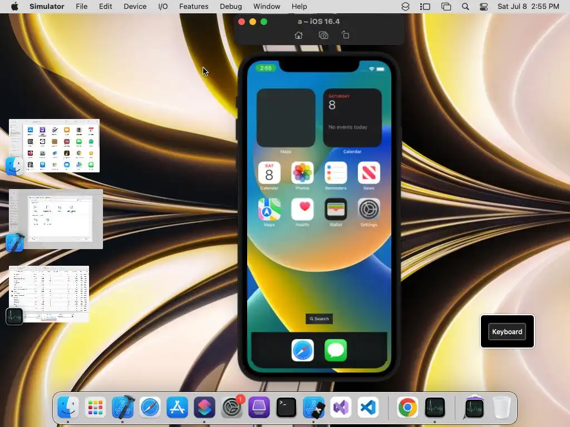Open the Simulator app menu
Viewport: 570px width, 427px height.
pos(47,7)
